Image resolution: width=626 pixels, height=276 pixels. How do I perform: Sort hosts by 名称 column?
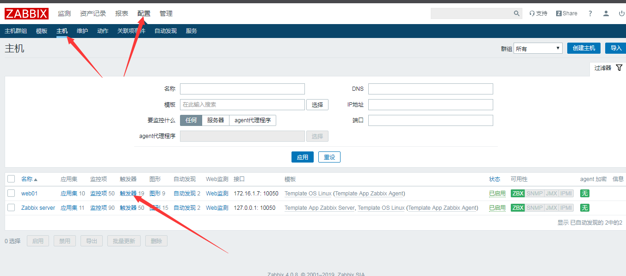(x=29, y=179)
